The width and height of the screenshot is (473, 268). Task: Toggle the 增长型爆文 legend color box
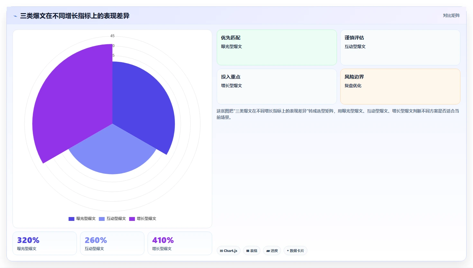(132, 219)
